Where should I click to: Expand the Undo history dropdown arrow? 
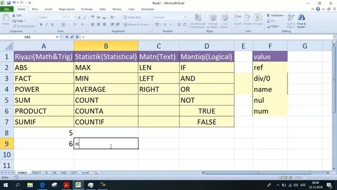(17, 3)
